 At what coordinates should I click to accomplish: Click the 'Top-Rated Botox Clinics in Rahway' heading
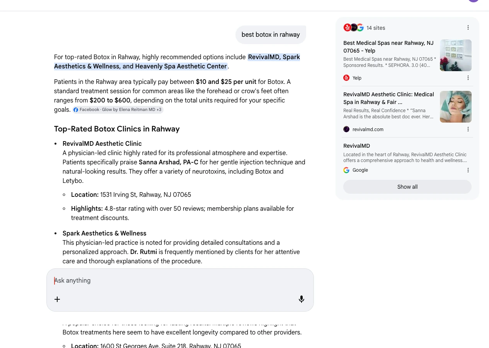pos(117,129)
